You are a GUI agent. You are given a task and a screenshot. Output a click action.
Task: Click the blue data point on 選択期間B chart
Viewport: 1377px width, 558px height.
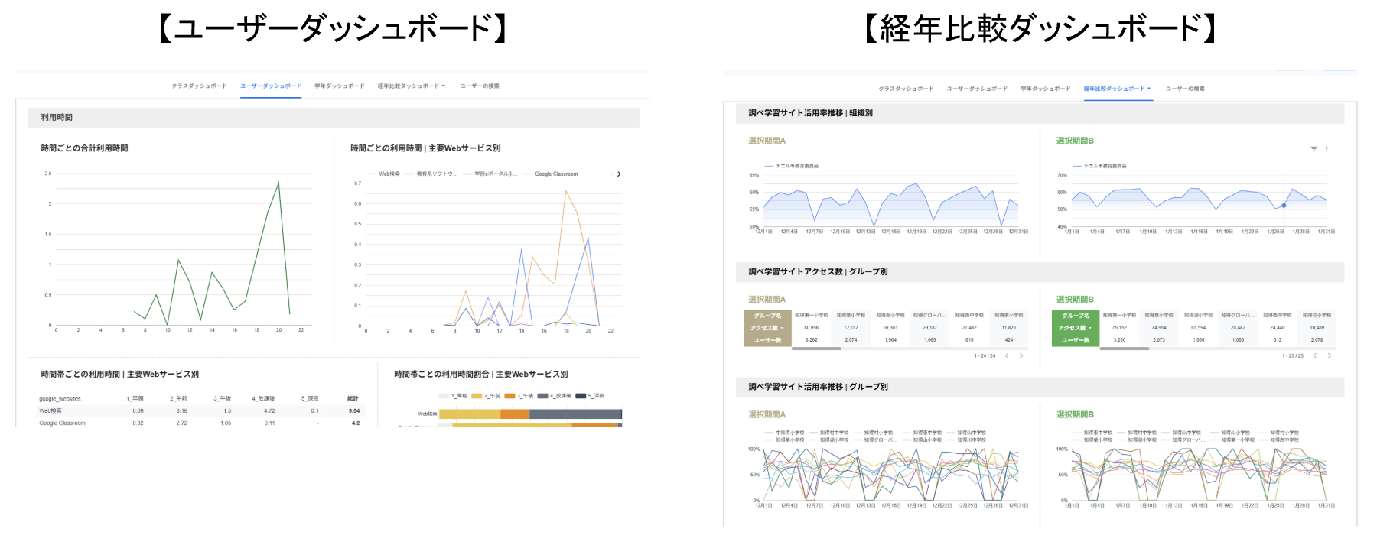tap(1284, 205)
